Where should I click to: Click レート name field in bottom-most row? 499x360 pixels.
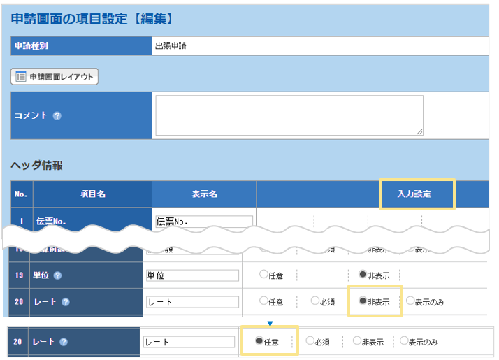click(x=189, y=343)
